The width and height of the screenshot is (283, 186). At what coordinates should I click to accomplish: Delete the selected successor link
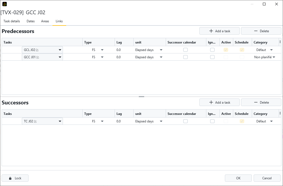(261, 103)
